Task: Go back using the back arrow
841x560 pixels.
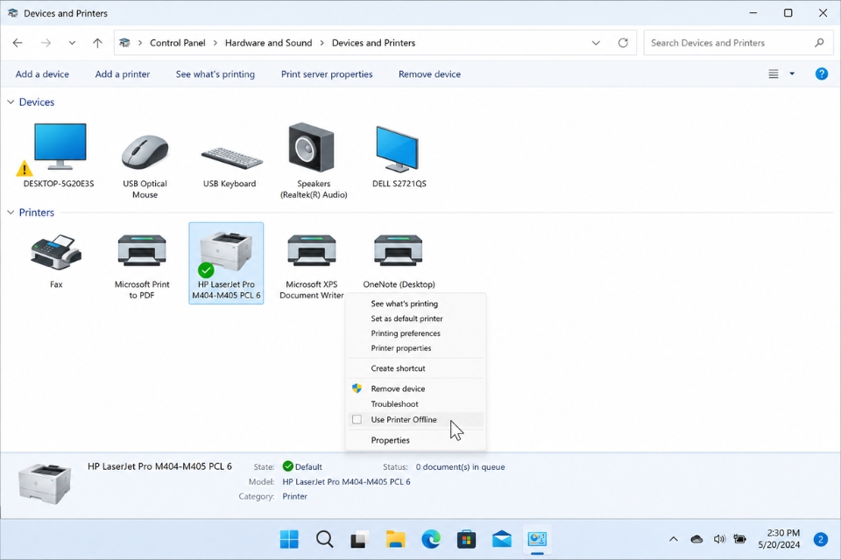Action: click(18, 43)
